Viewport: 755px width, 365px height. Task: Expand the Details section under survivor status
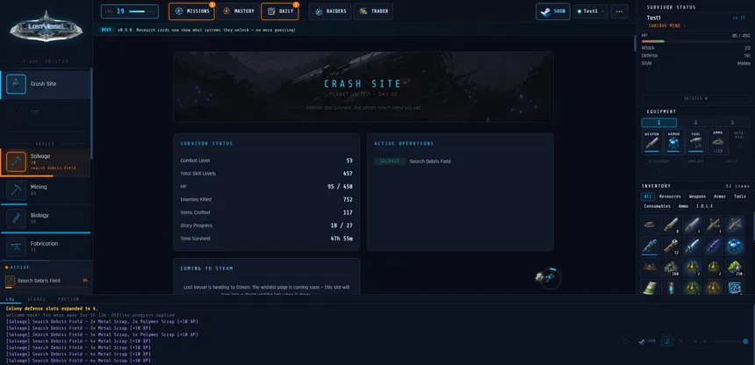695,98
